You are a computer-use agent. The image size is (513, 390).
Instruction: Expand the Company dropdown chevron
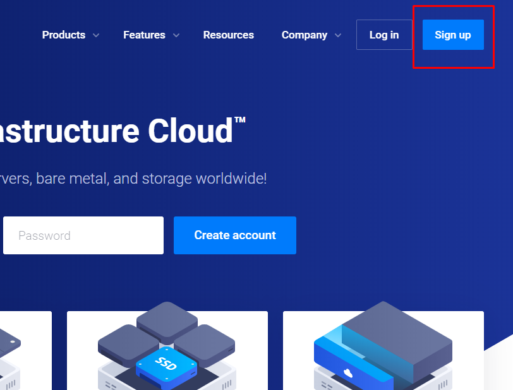(338, 35)
